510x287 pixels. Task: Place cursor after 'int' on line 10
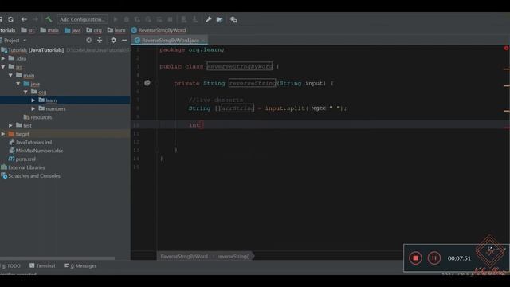[x=202, y=125]
